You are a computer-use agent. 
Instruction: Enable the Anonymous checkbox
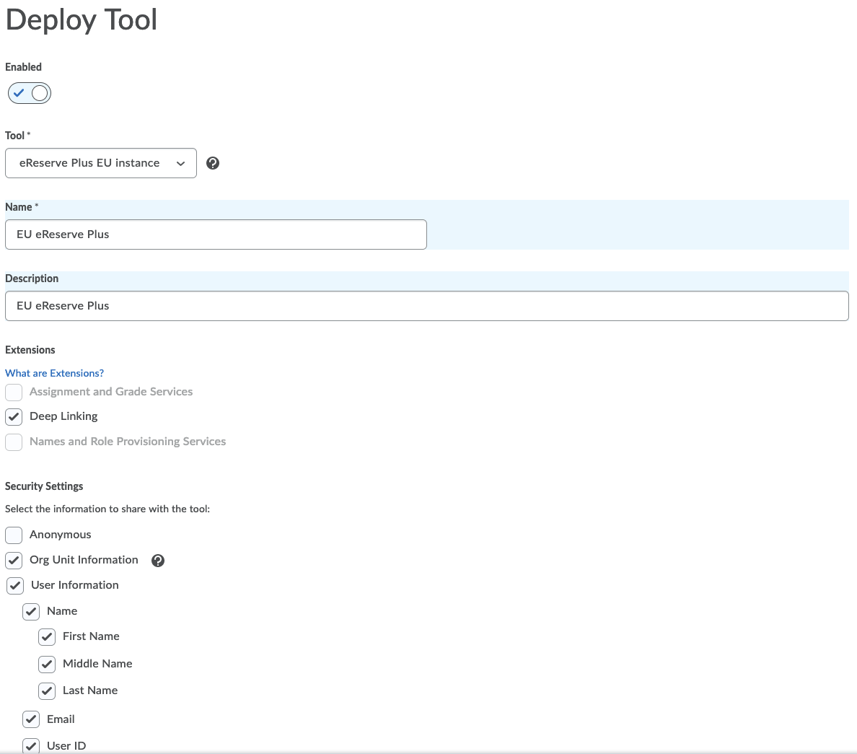pos(14,535)
